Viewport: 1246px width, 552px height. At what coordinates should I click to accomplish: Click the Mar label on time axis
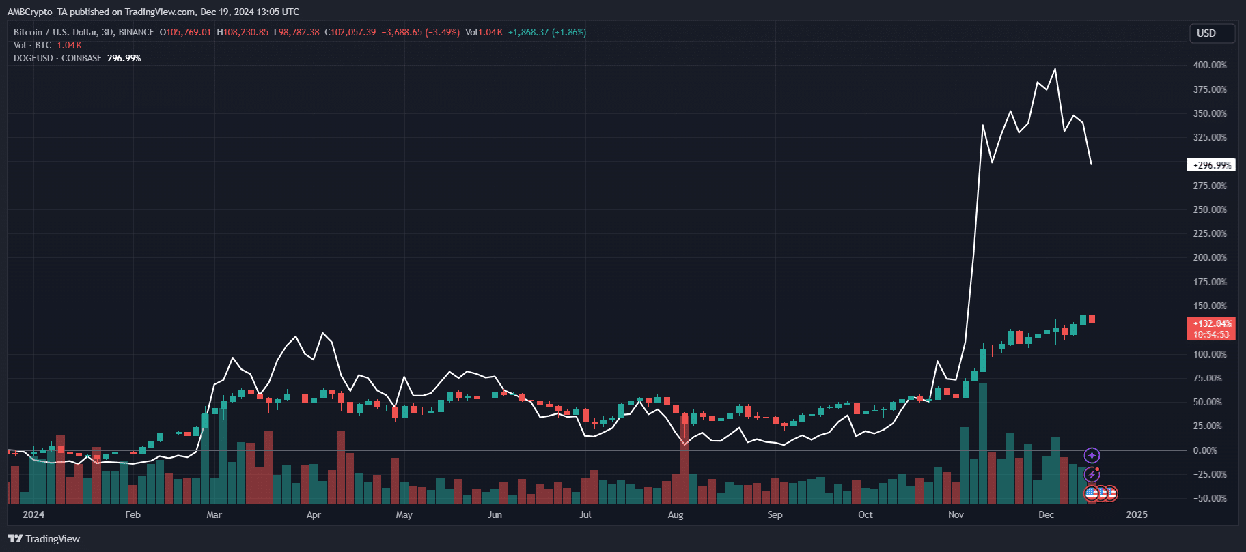click(x=214, y=514)
